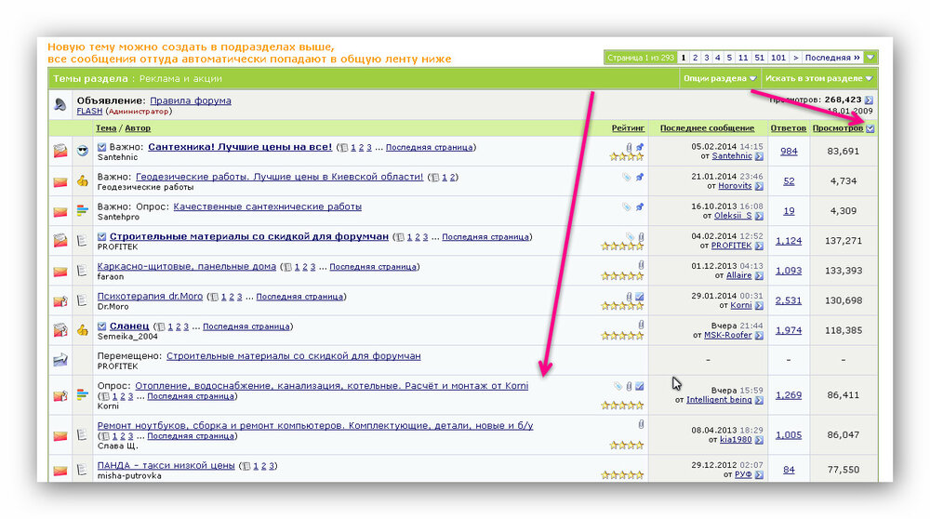This screenshot has height=519, width=930.
Task: Open moved thread link in Перемещено row
Action: tap(294, 356)
